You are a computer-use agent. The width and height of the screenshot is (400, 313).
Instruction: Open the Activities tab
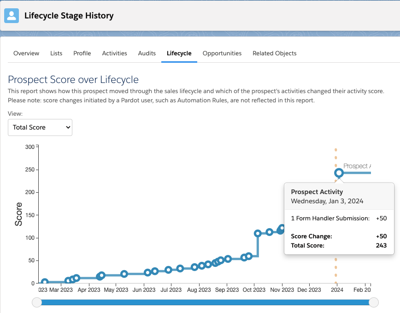point(114,53)
